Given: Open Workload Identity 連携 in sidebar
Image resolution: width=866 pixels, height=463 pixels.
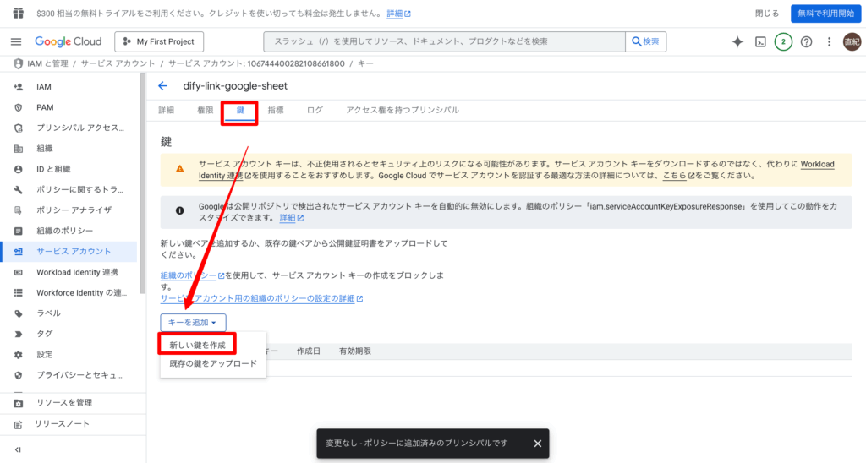Looking at the screenshot, I should coord(77,272).
